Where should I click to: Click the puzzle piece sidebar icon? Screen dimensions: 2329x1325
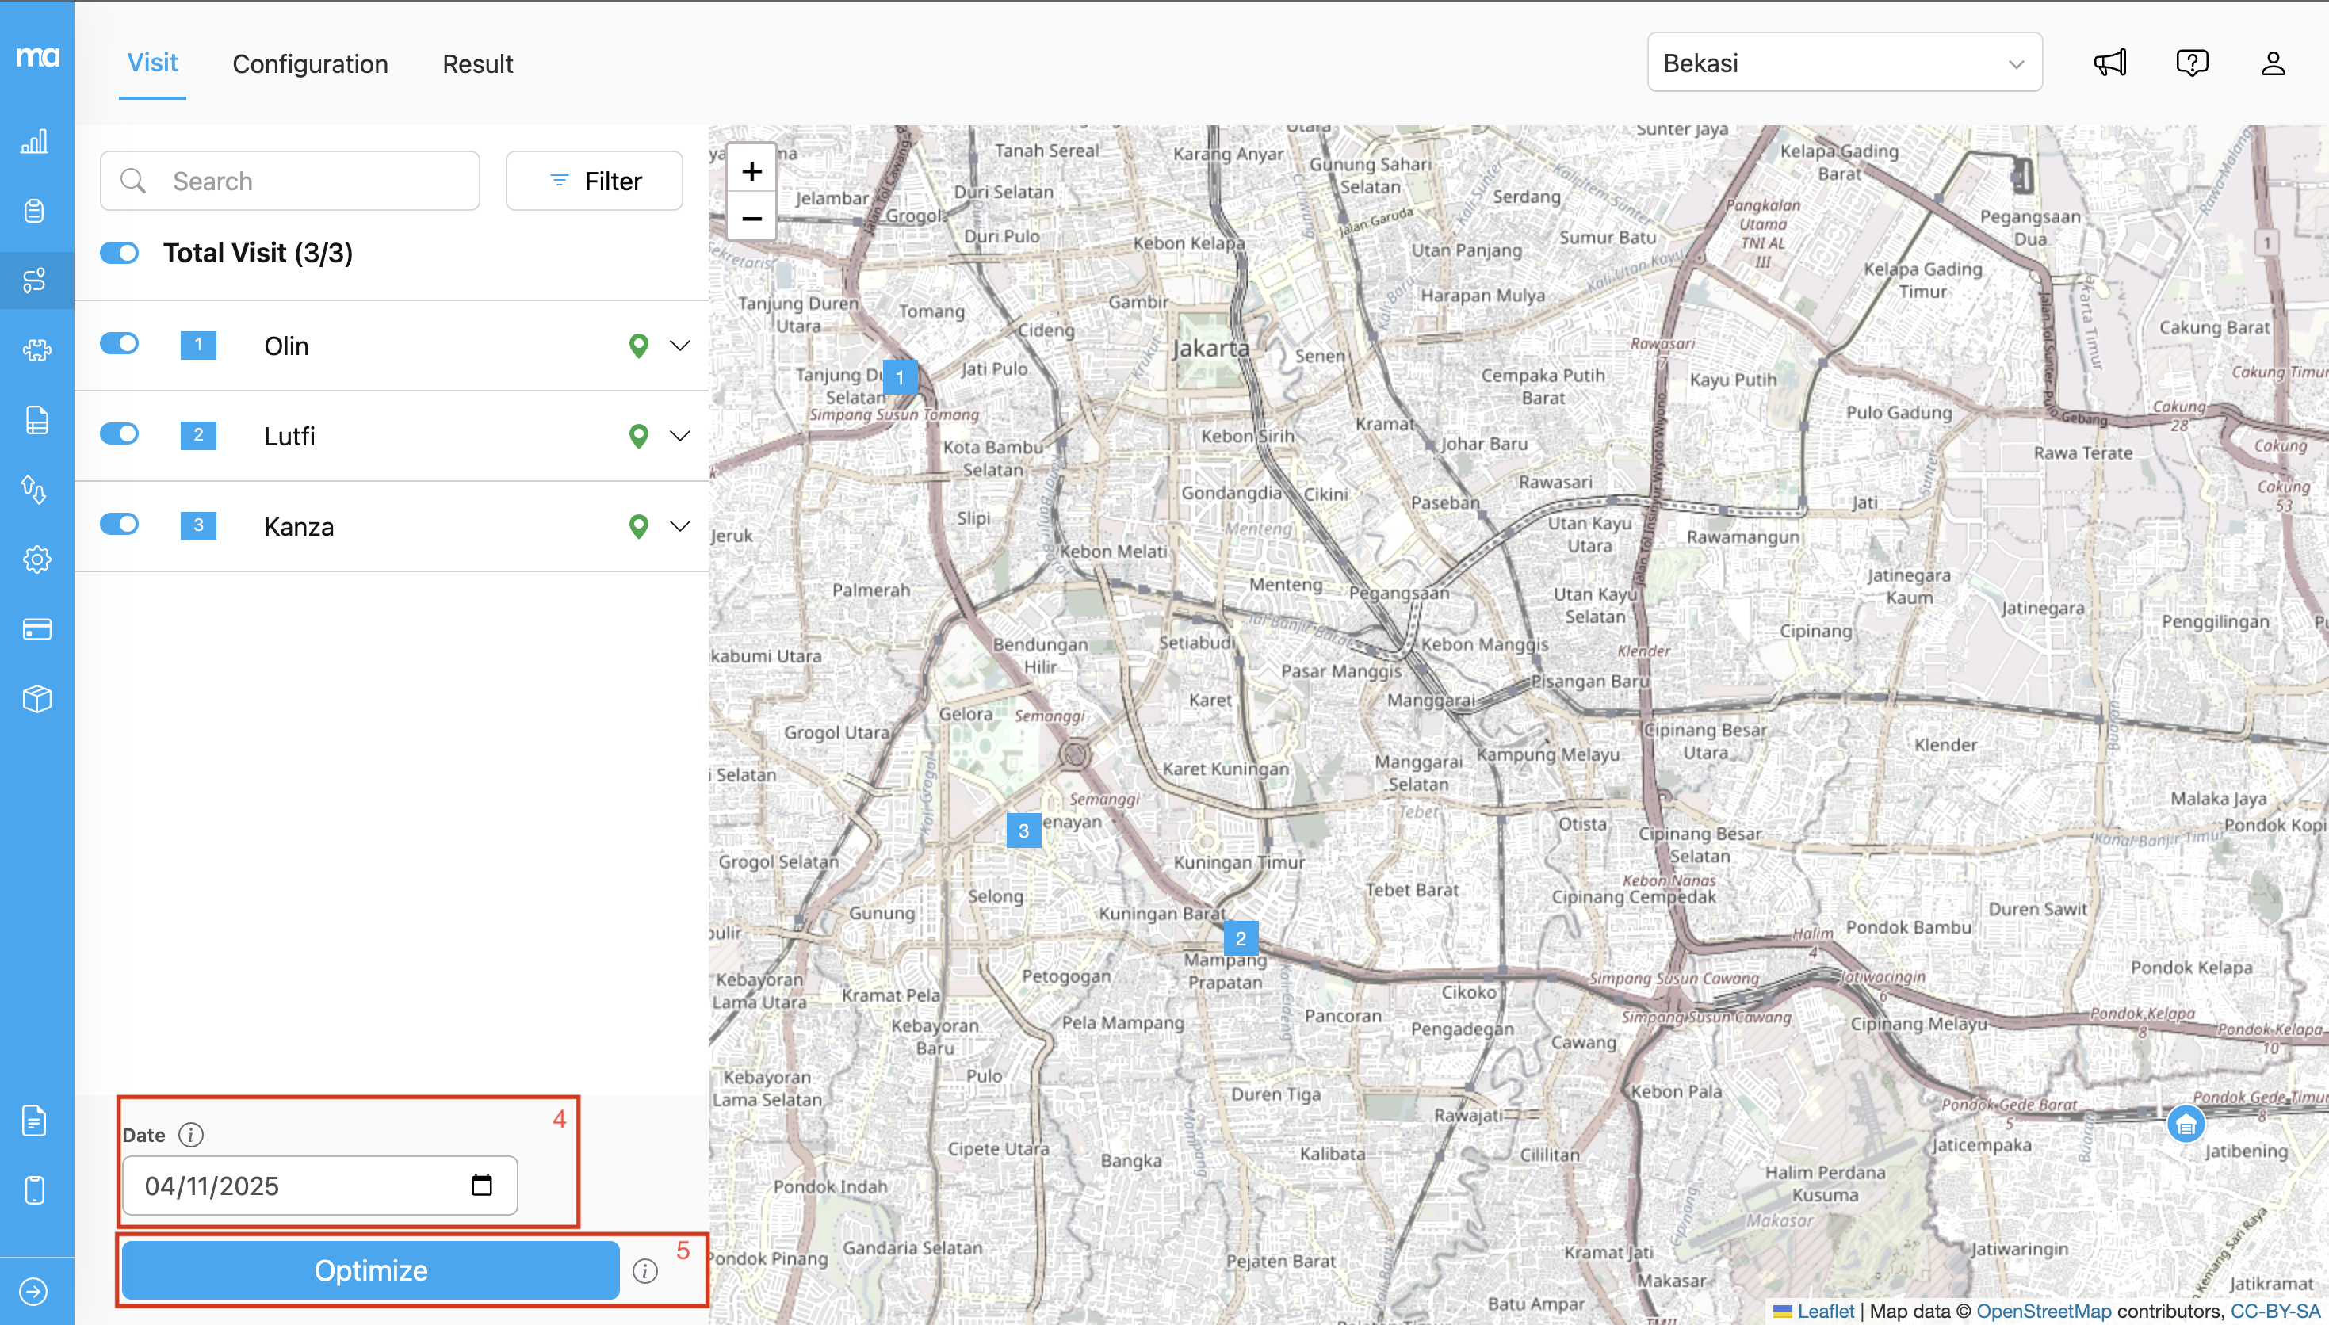pos(36,350)
